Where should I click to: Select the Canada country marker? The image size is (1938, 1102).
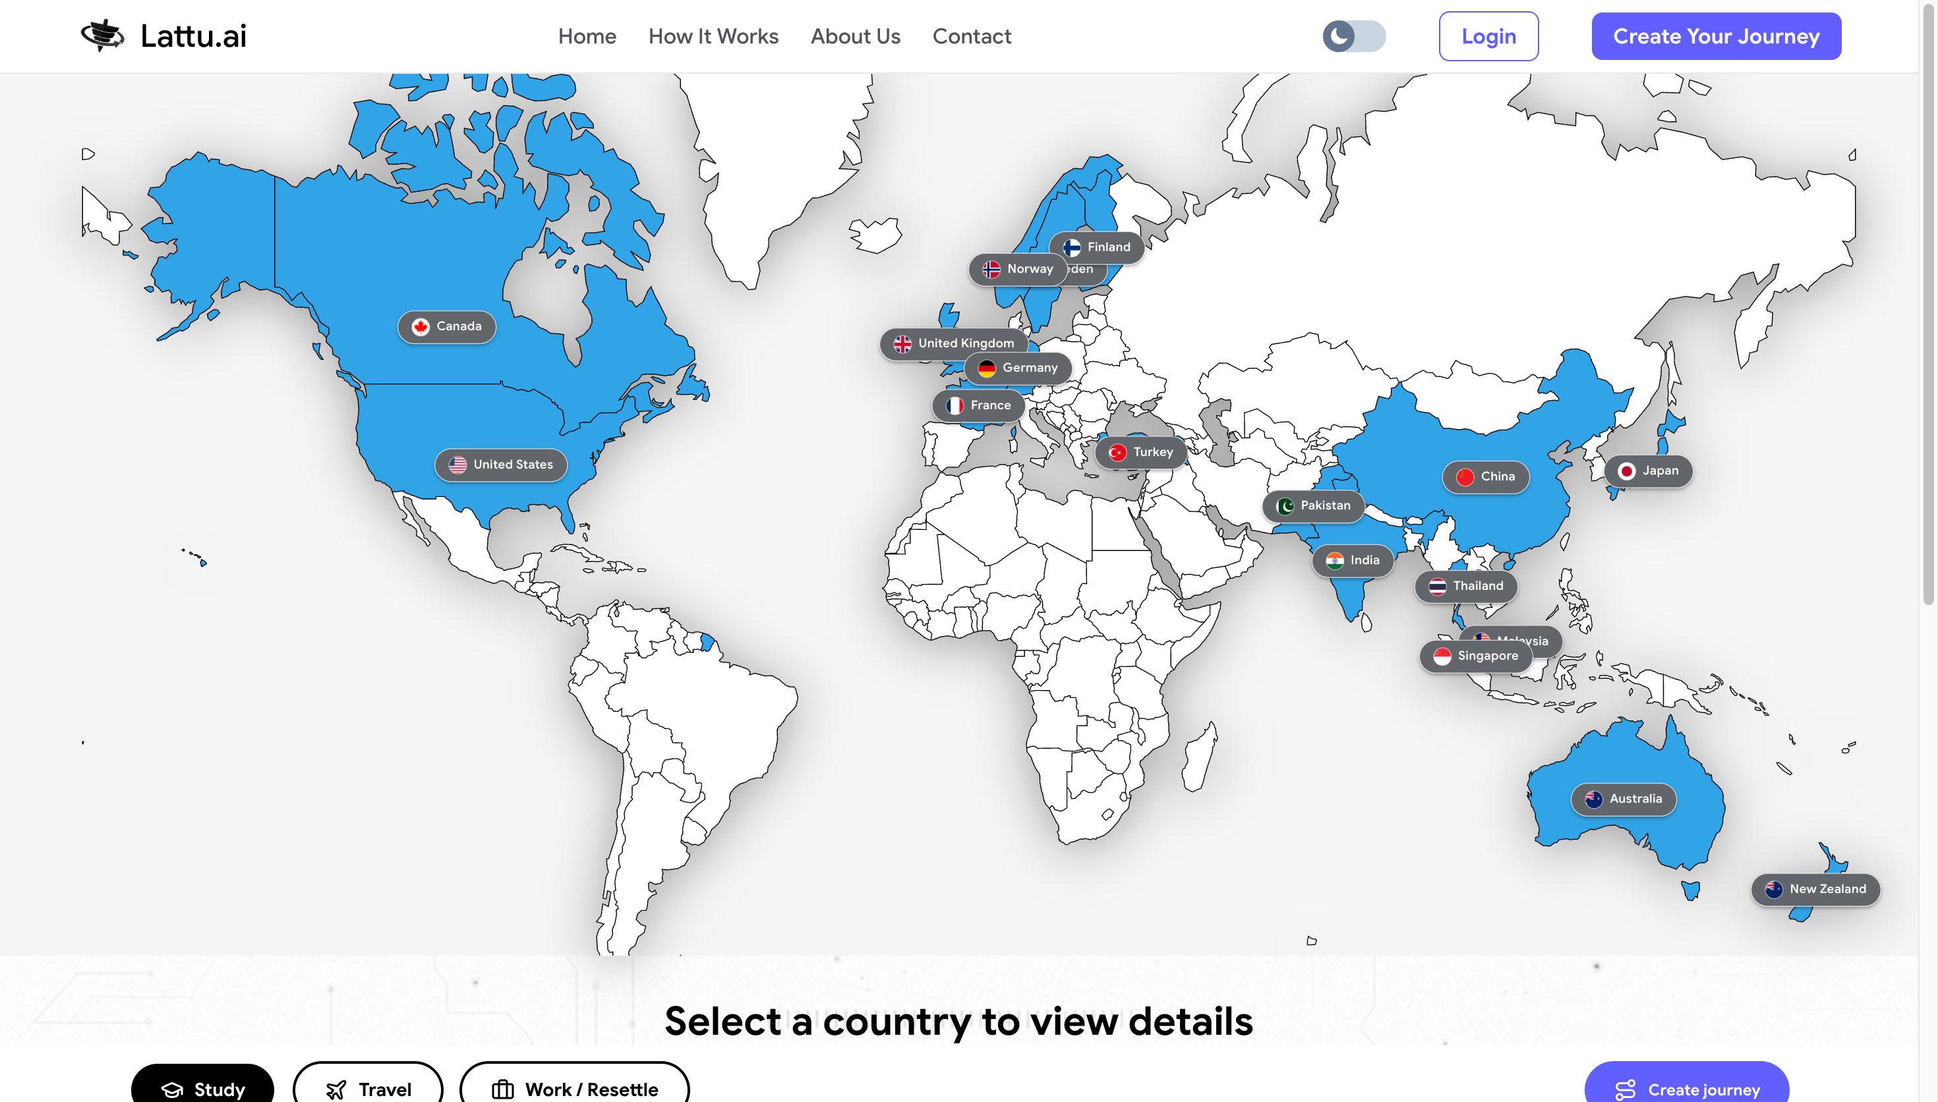coord(446,326)
